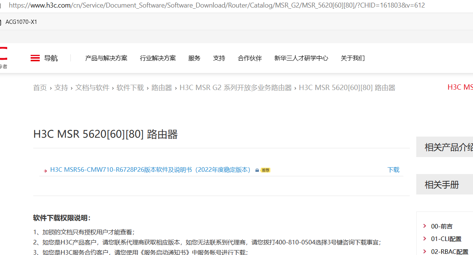Click red arrow bullet before software link
The height and width of the screenshot is (255, 473).
pyautogui.click(x=45, y=171)
